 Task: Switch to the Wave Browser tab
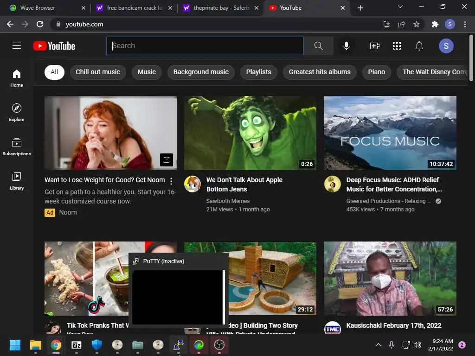[x=45, y=8]
